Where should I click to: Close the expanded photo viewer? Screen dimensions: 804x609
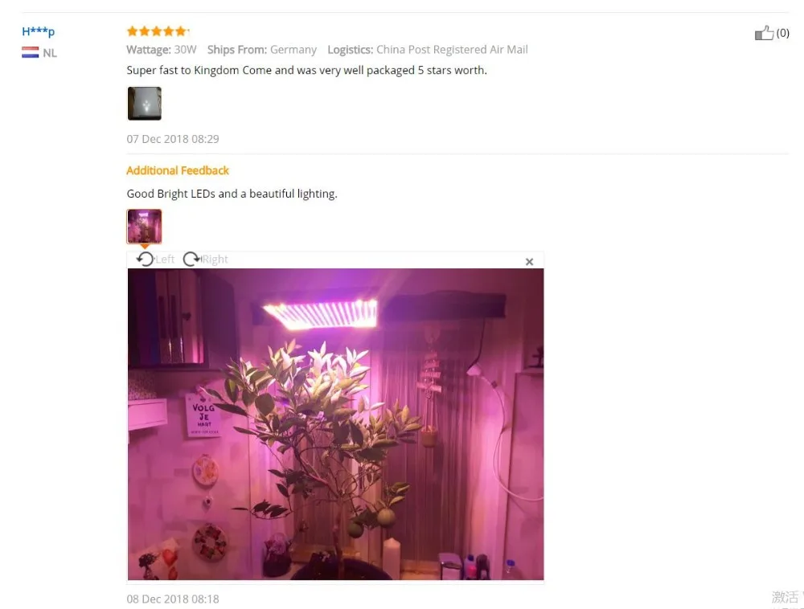[529, 262]
